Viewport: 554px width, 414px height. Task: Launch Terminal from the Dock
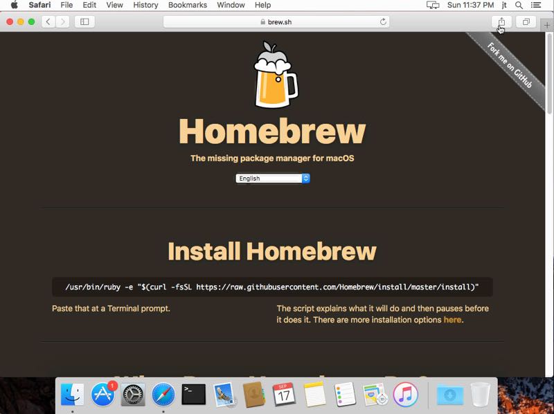[194, 394]
